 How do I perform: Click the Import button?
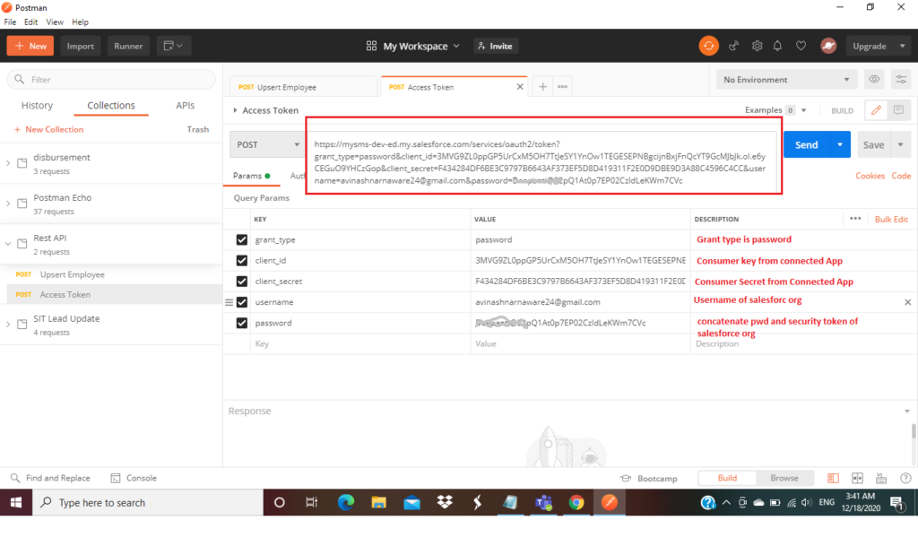[80, 46]
